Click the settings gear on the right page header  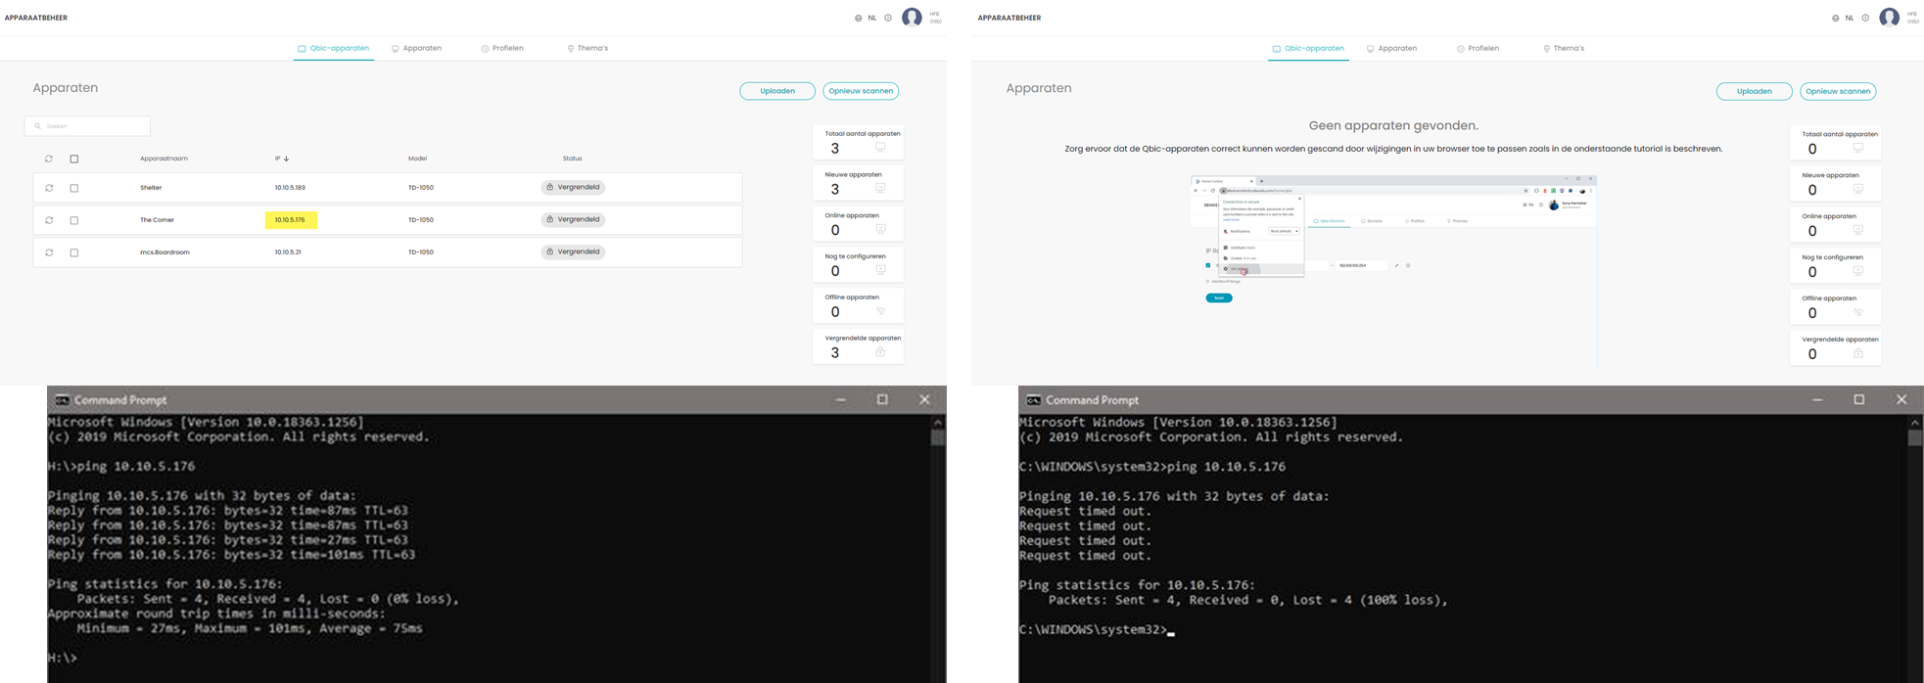click(x=1865, y=18)
